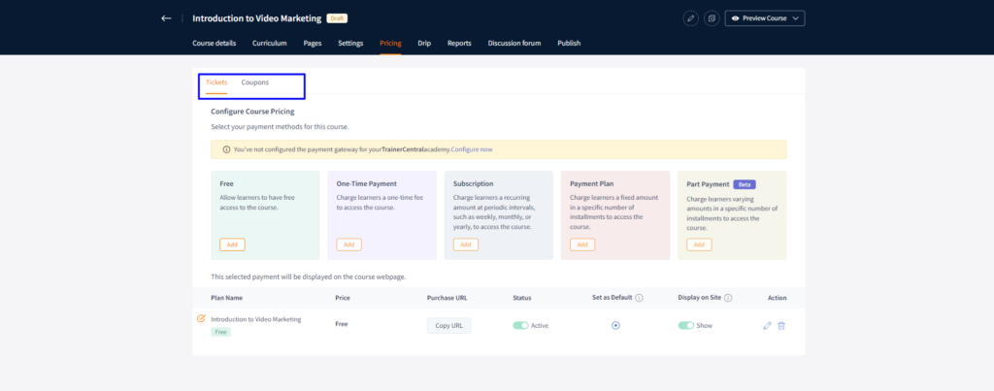Screen dimensions: 994x391
Task: Click the Draft status badge
Action: pyautogui.click(x=337, y=18)
